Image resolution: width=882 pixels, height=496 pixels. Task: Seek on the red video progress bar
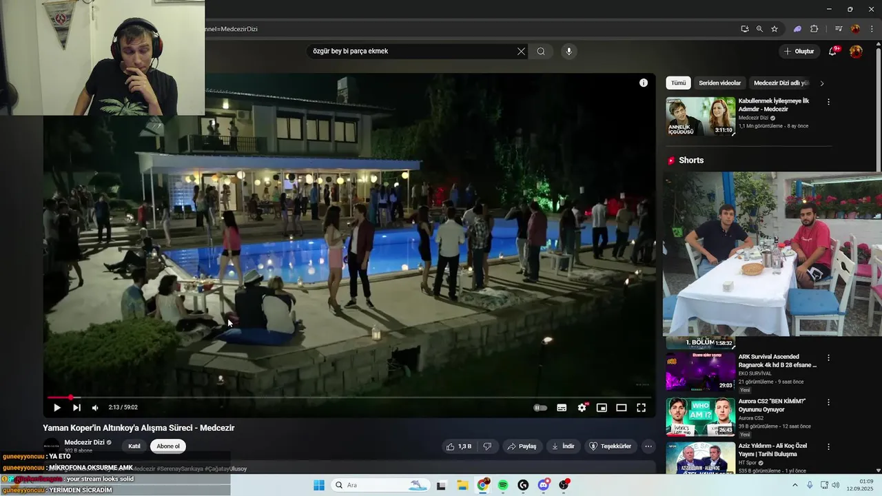[x=349, y=397]
